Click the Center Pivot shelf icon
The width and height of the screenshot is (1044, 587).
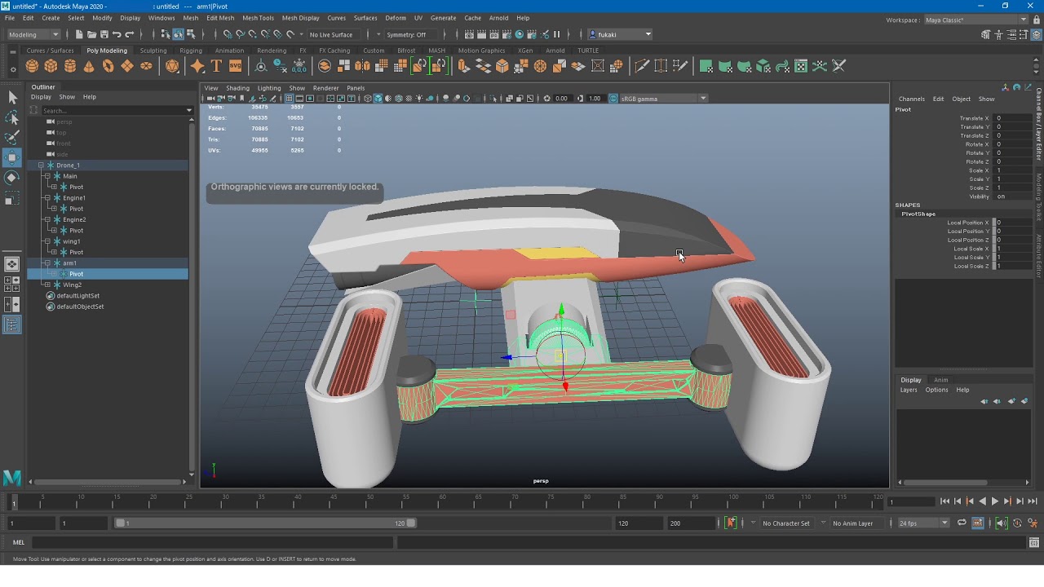261,66
